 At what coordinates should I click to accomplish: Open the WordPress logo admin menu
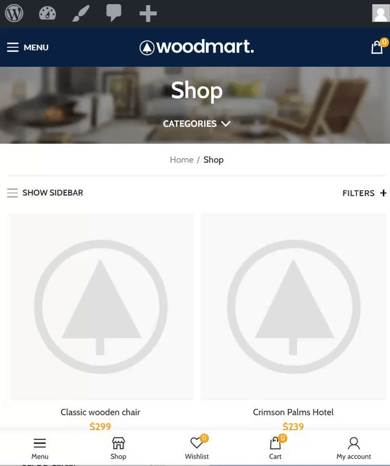point(14,14)
